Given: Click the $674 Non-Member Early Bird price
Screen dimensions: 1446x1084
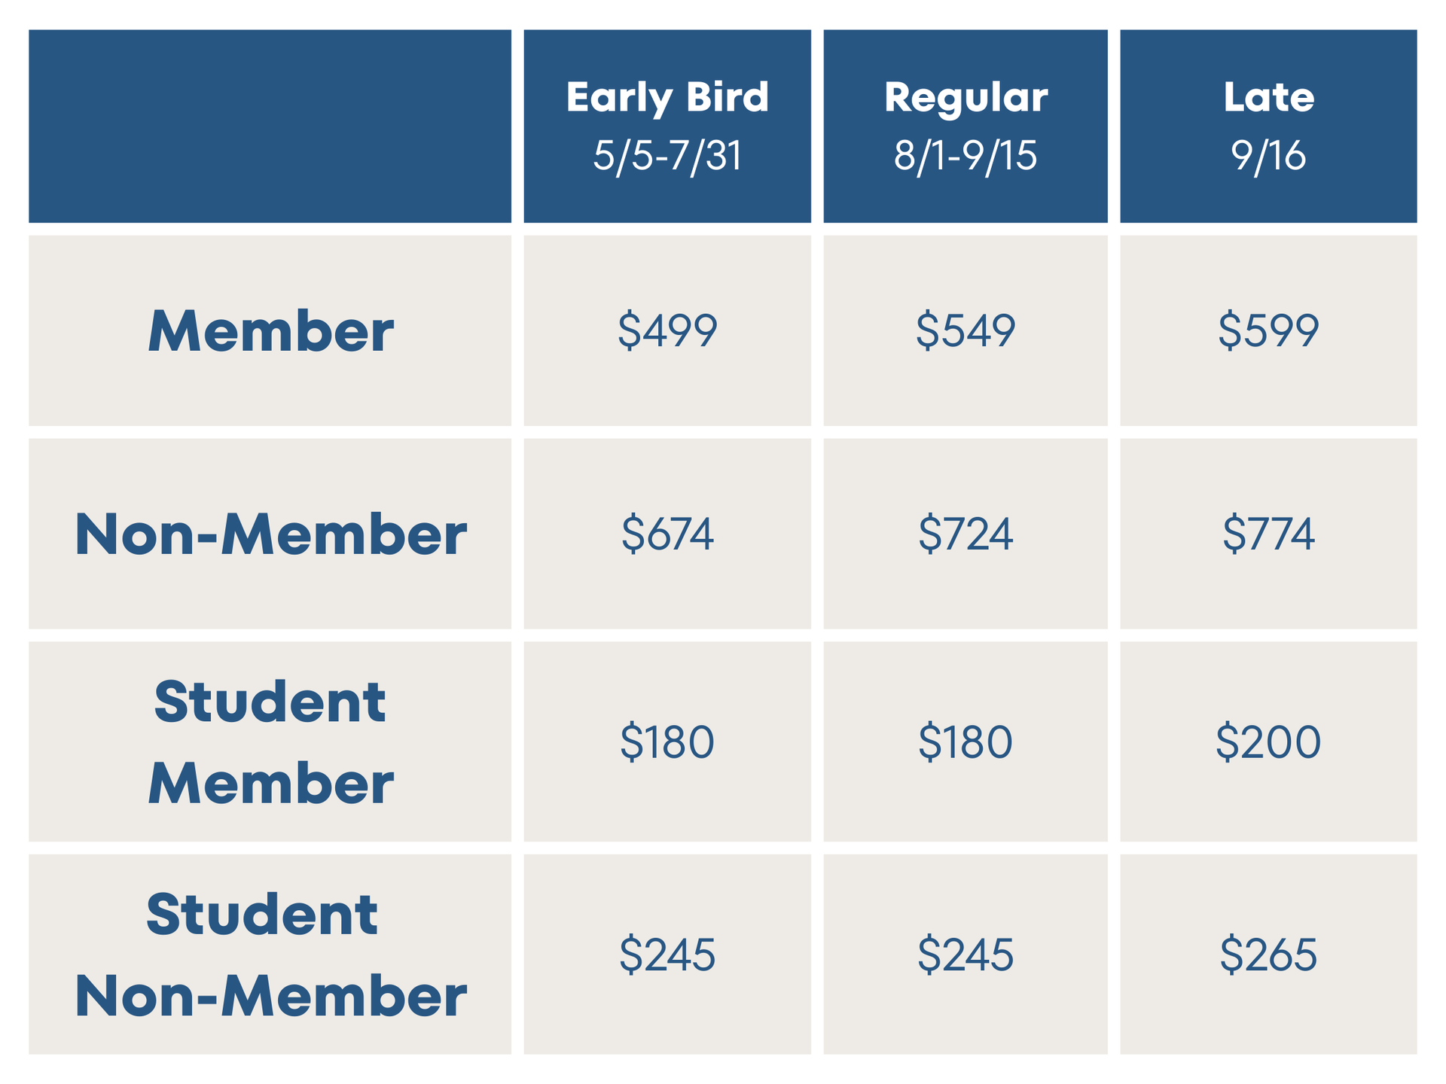Looking at the screenshot, I should point(667,534).
